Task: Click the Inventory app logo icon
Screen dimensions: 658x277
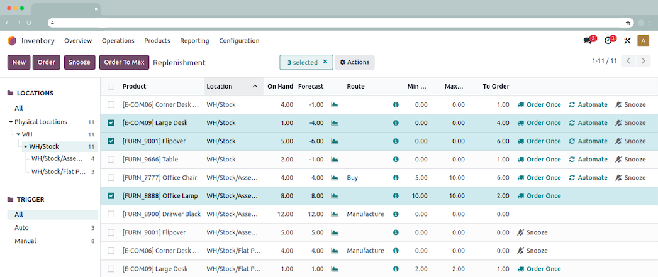Action: [12, 41]
